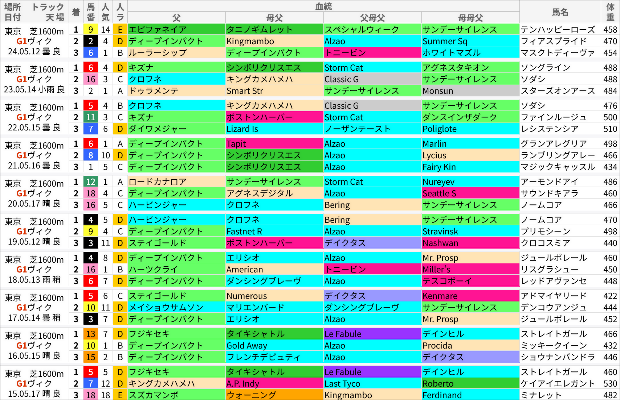This screenshot has width=620, height=400.
Task: Select horse name クロコスミア
Action: (x=560, y=243)
